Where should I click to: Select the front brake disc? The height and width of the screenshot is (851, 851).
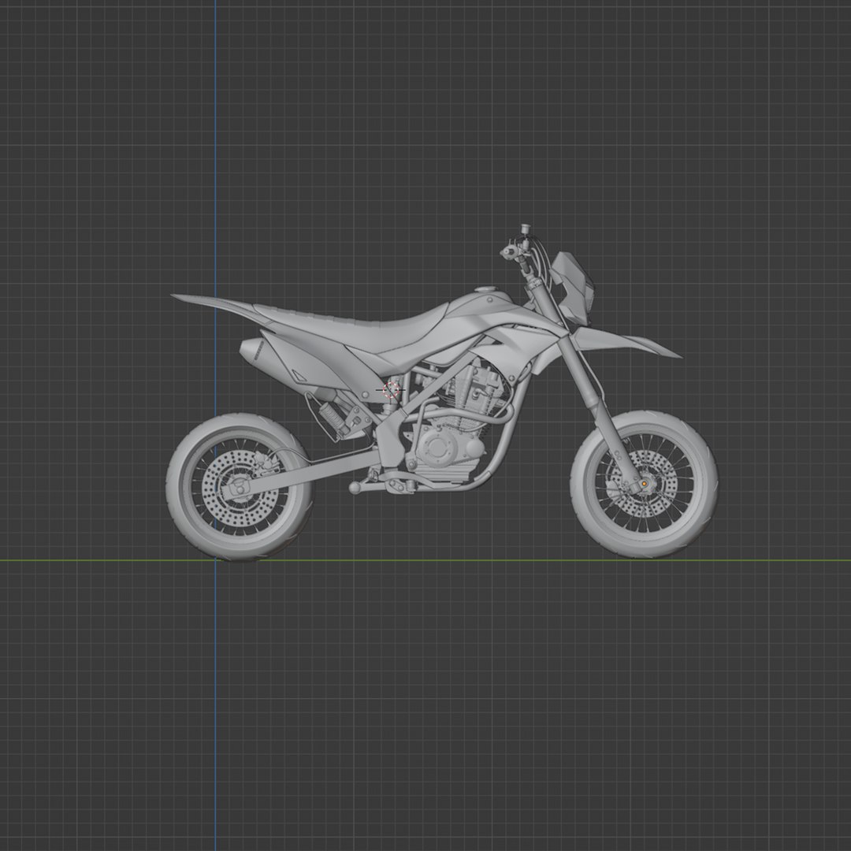pyautogui.click(x=645, y=483)
